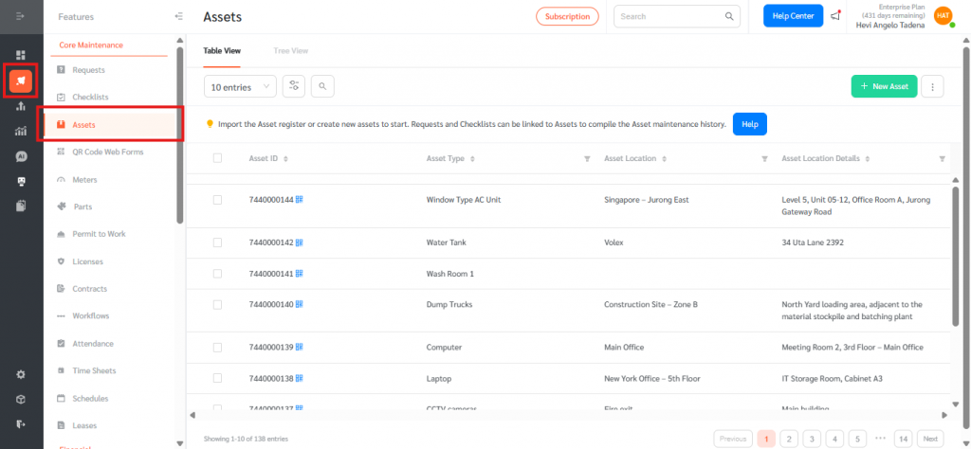Open the Asset Type column filter

coord(587,159)
